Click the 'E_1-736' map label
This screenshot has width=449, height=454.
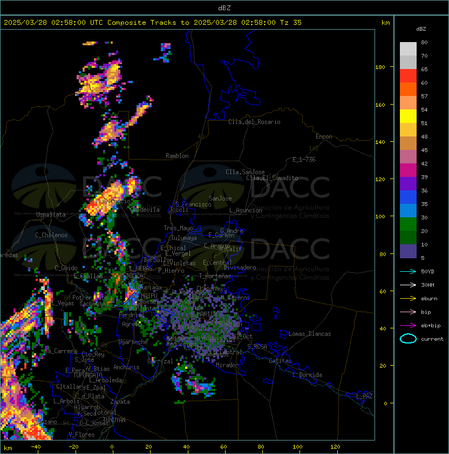[x=304, y=160]
